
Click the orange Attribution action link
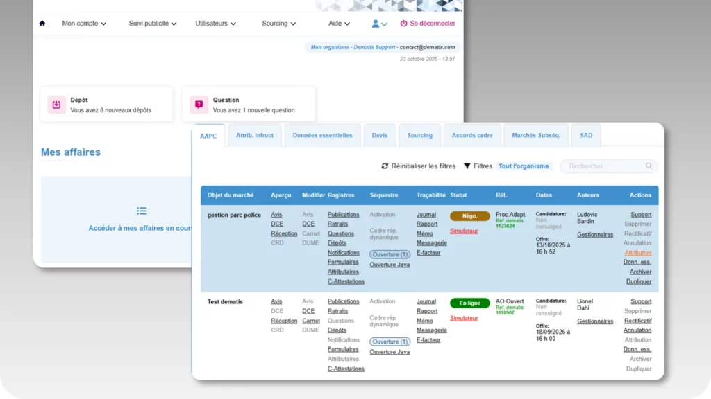(637, 253)
